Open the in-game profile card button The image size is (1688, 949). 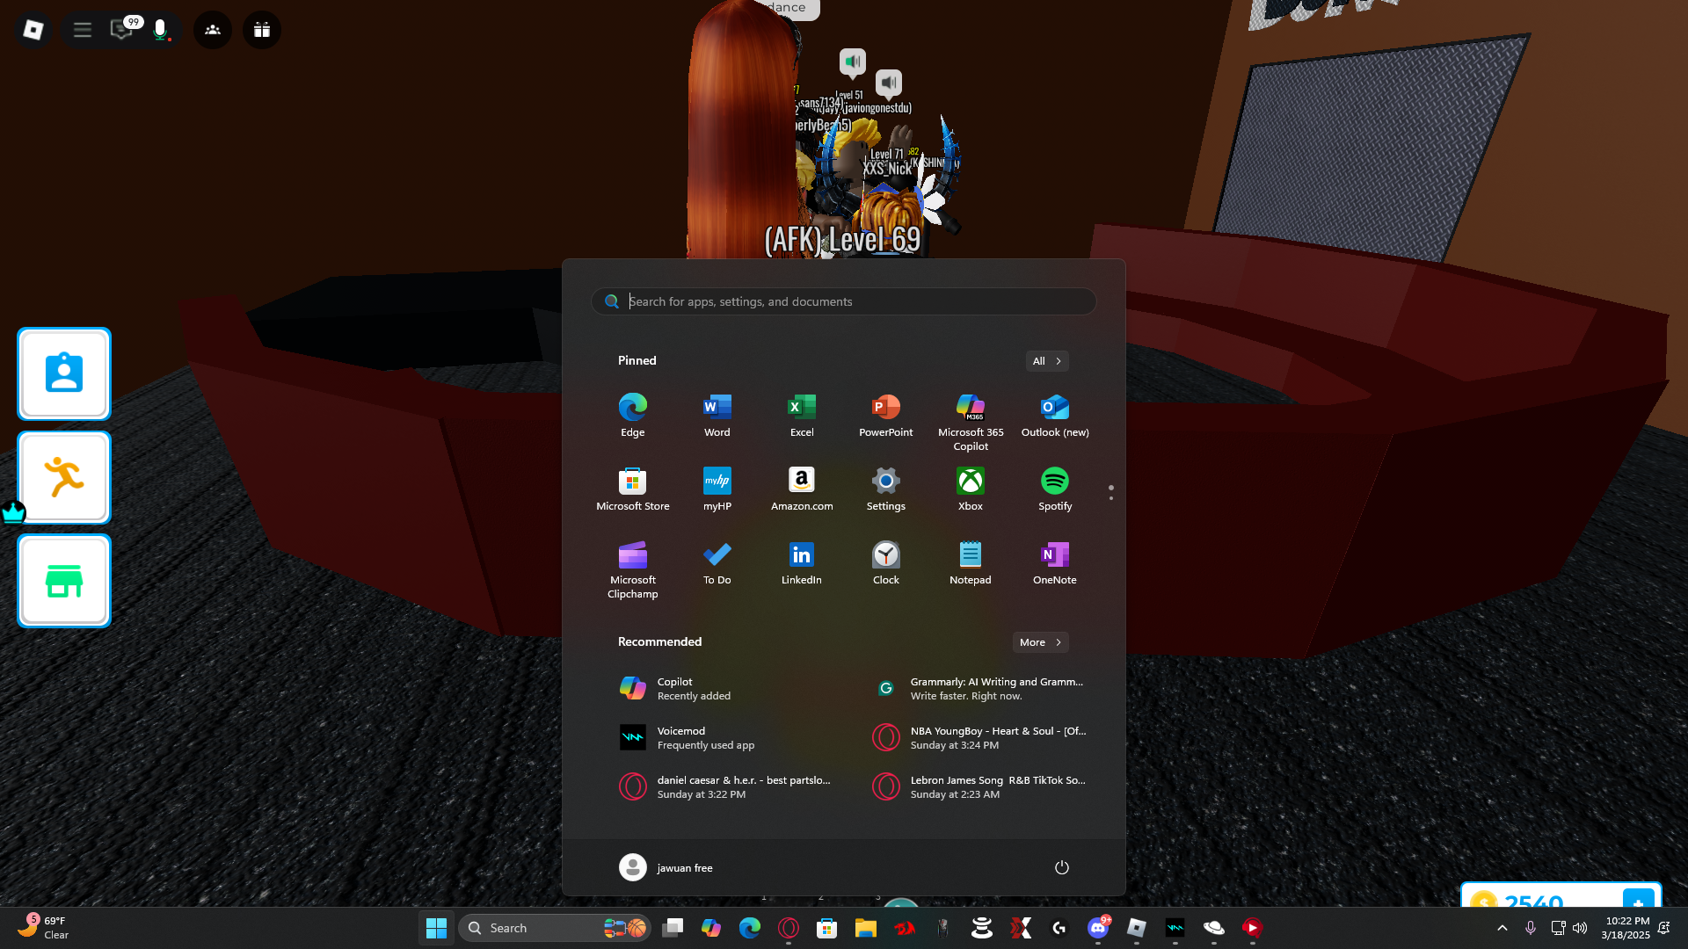[x=64, y=373]
